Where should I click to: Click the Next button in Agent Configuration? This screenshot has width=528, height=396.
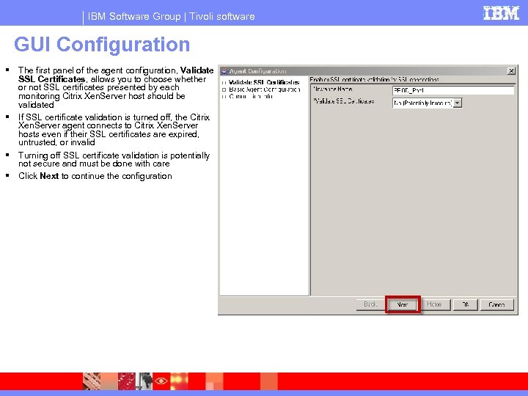[x=403, y=304]
